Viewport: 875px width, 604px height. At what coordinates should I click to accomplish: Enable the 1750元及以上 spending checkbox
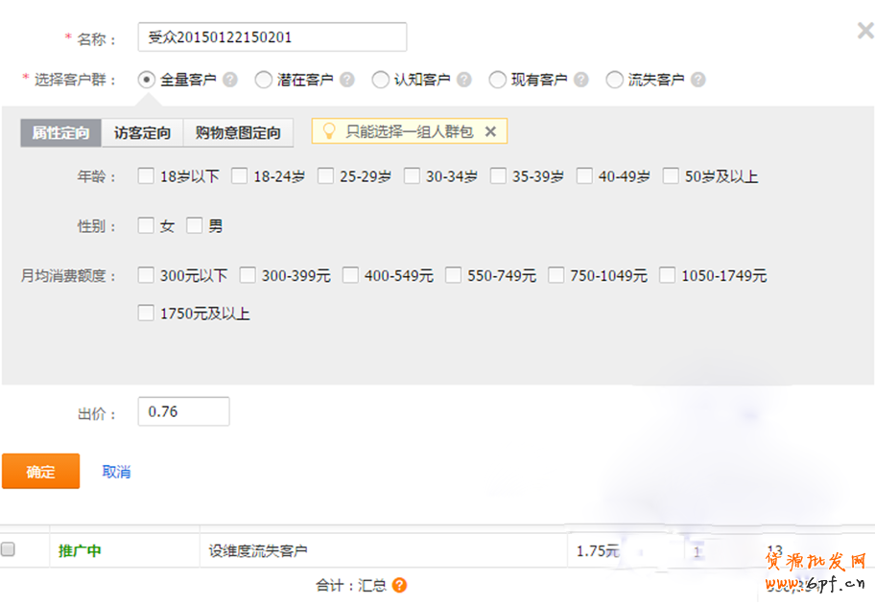(x=147, y=313)
